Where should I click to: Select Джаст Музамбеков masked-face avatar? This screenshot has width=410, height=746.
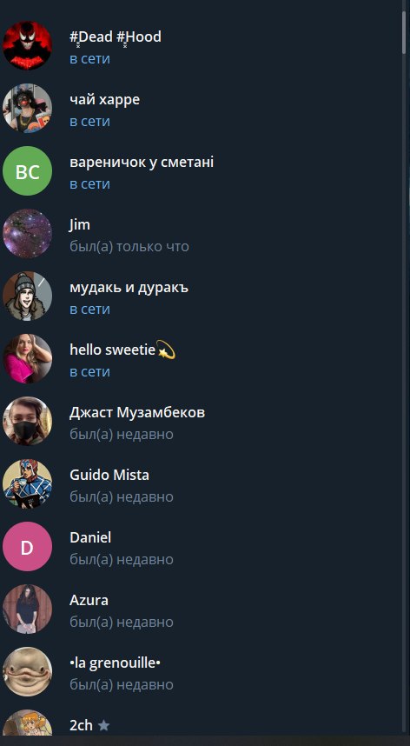(27, 421)
